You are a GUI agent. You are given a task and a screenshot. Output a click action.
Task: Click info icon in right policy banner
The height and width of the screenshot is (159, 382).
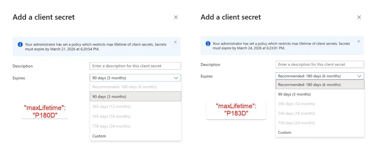click(x=208, y=43)
